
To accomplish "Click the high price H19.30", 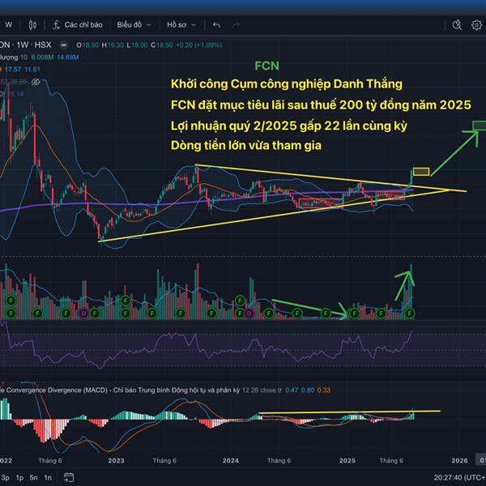I will 113,45.
